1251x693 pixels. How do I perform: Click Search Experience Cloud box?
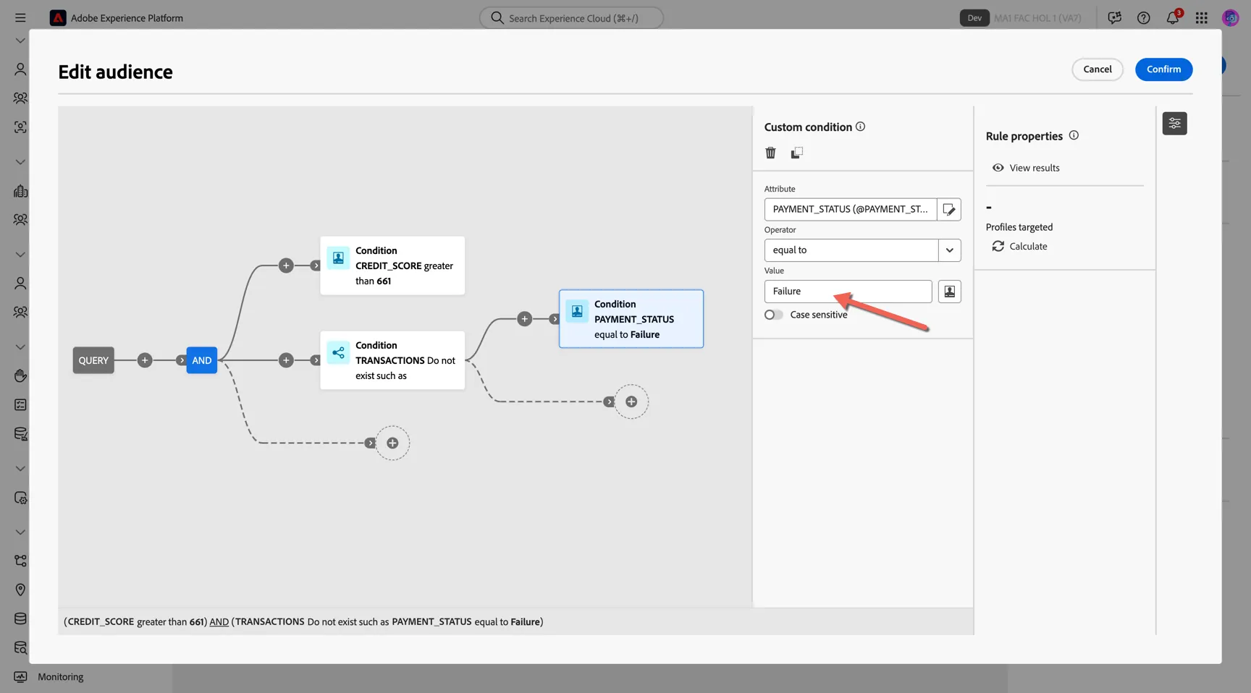(571, 18)
